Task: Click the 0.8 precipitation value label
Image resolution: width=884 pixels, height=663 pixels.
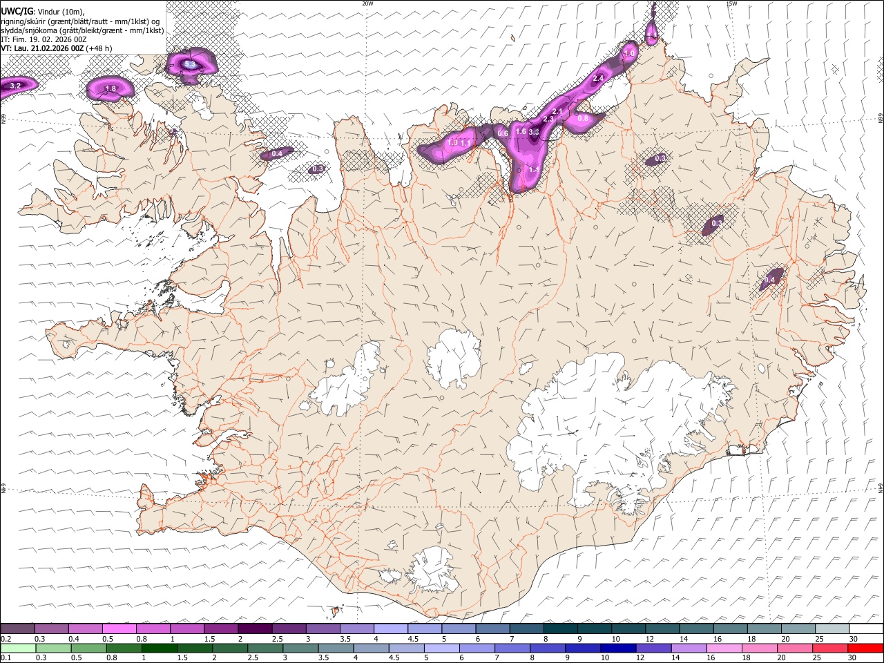Action: click(x=583, y=118)
